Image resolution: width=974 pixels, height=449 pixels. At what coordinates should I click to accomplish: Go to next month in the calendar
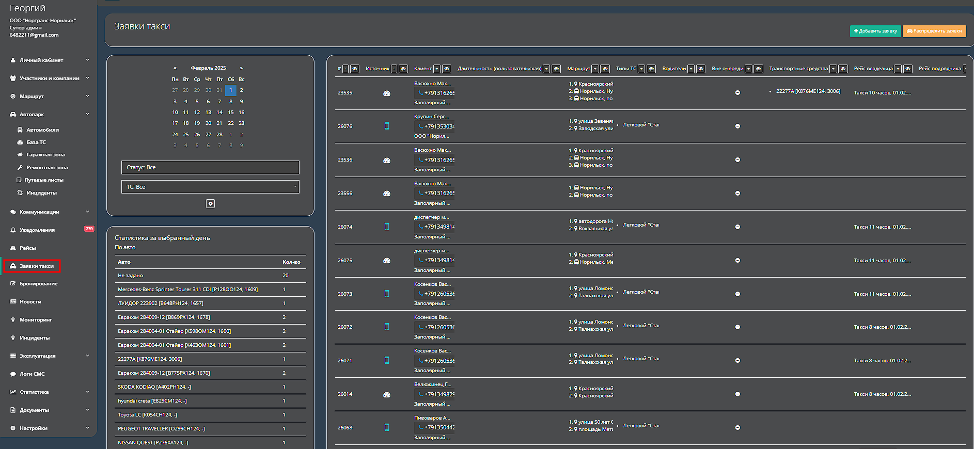[241, 68]
